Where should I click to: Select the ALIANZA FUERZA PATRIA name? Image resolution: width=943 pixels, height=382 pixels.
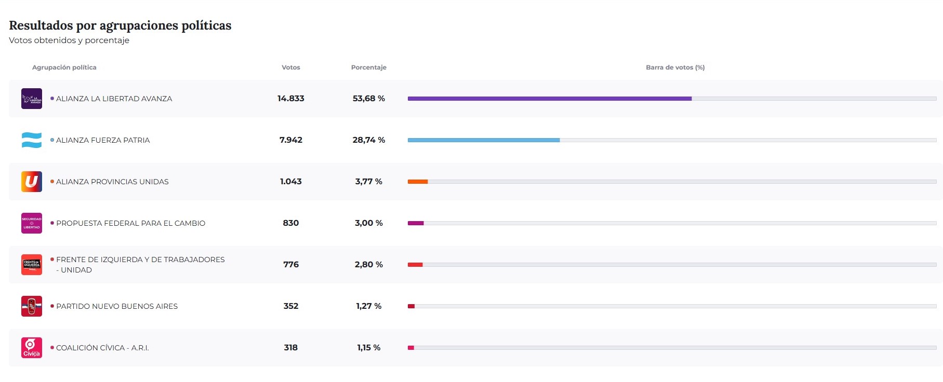point(103,140)
